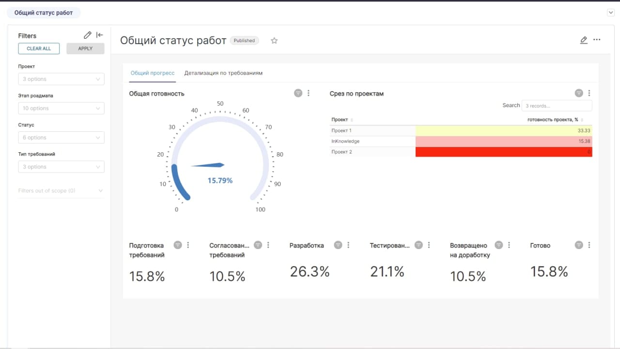Switch to Детализация по требованиям tab
The height and width of the screenshot is (349, 620).
(x=223, y=73)
